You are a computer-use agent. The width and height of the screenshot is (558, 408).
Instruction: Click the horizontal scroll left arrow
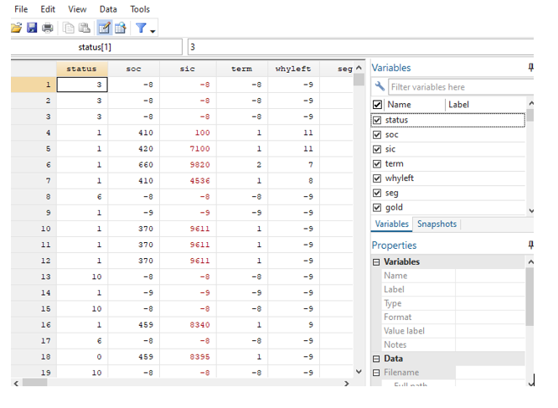[x=16, y=384]
